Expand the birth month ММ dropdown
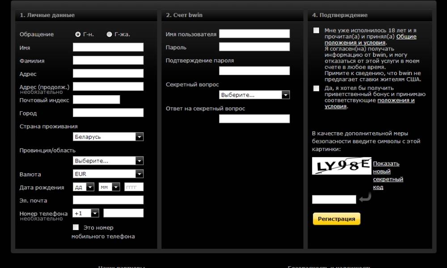The height and width of the screenshot is (268, 447). tap(110, 187)
